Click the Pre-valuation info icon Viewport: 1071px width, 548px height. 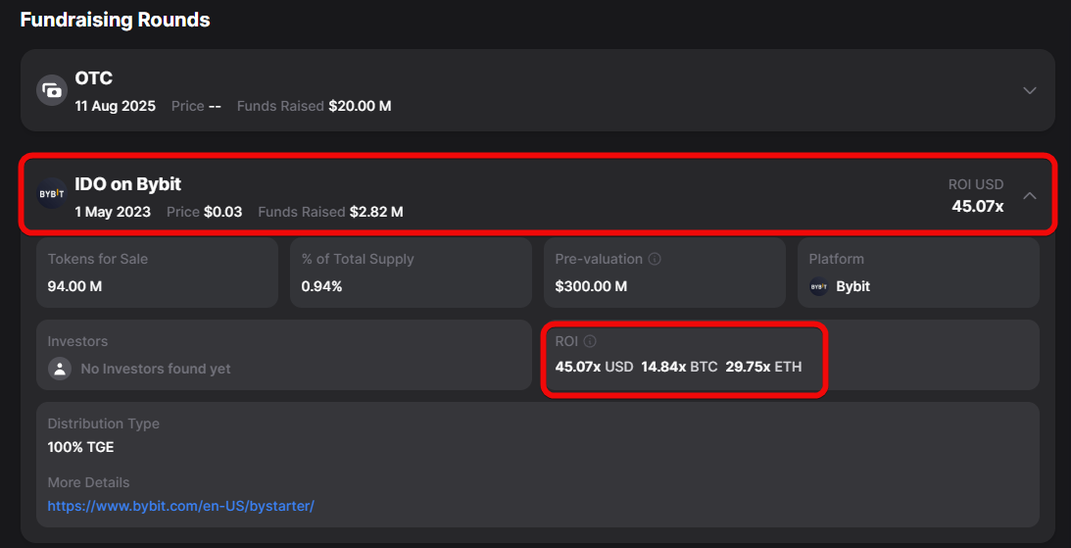(x=655, y=260)
